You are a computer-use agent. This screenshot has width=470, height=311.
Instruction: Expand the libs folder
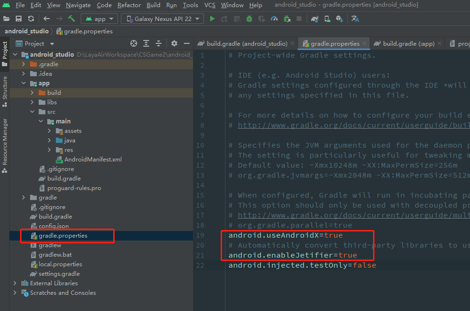(32, 102)
